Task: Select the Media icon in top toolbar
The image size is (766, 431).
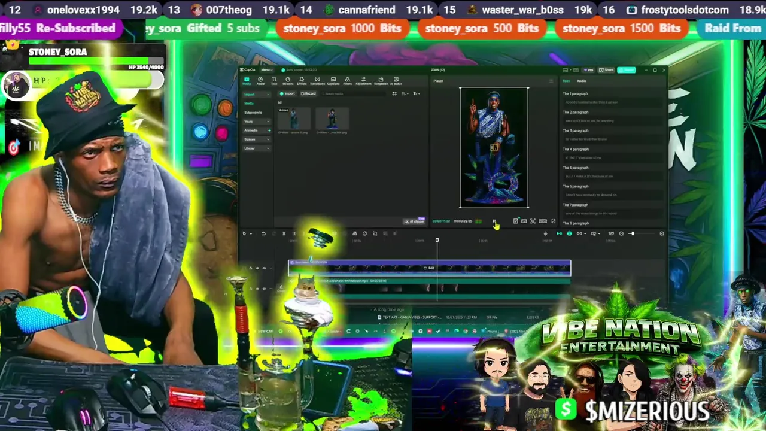Action: pos(247,81)
